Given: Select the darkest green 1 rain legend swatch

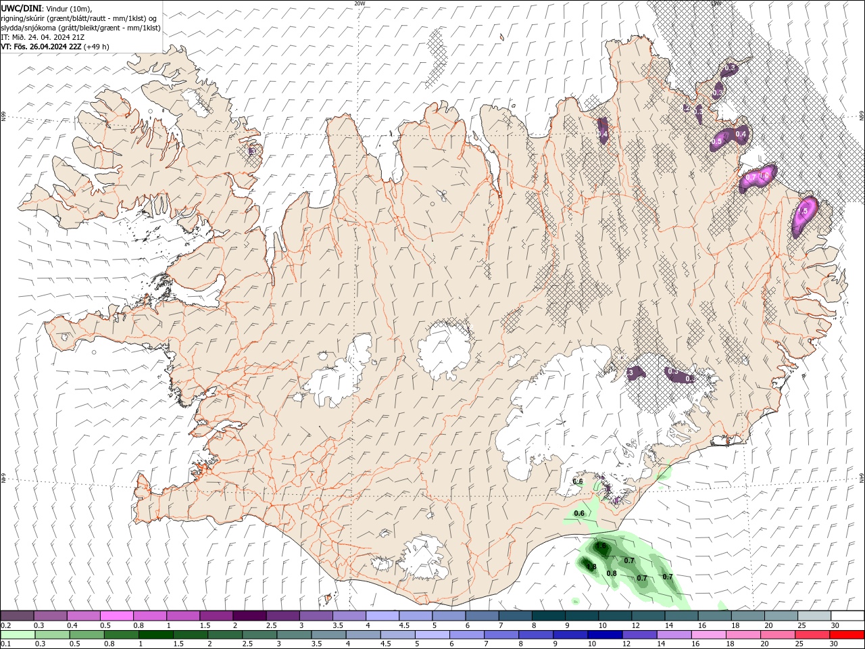Looking at the screenshot, I should point(155,635).
